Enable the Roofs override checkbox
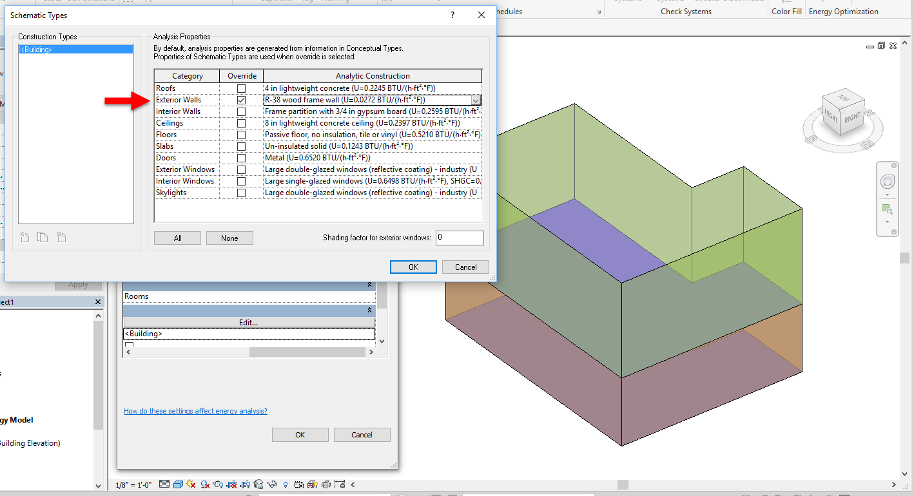Image resolution: width=914 pixels, height=496 pixels. pyautogui.click(x=241, y=88)
